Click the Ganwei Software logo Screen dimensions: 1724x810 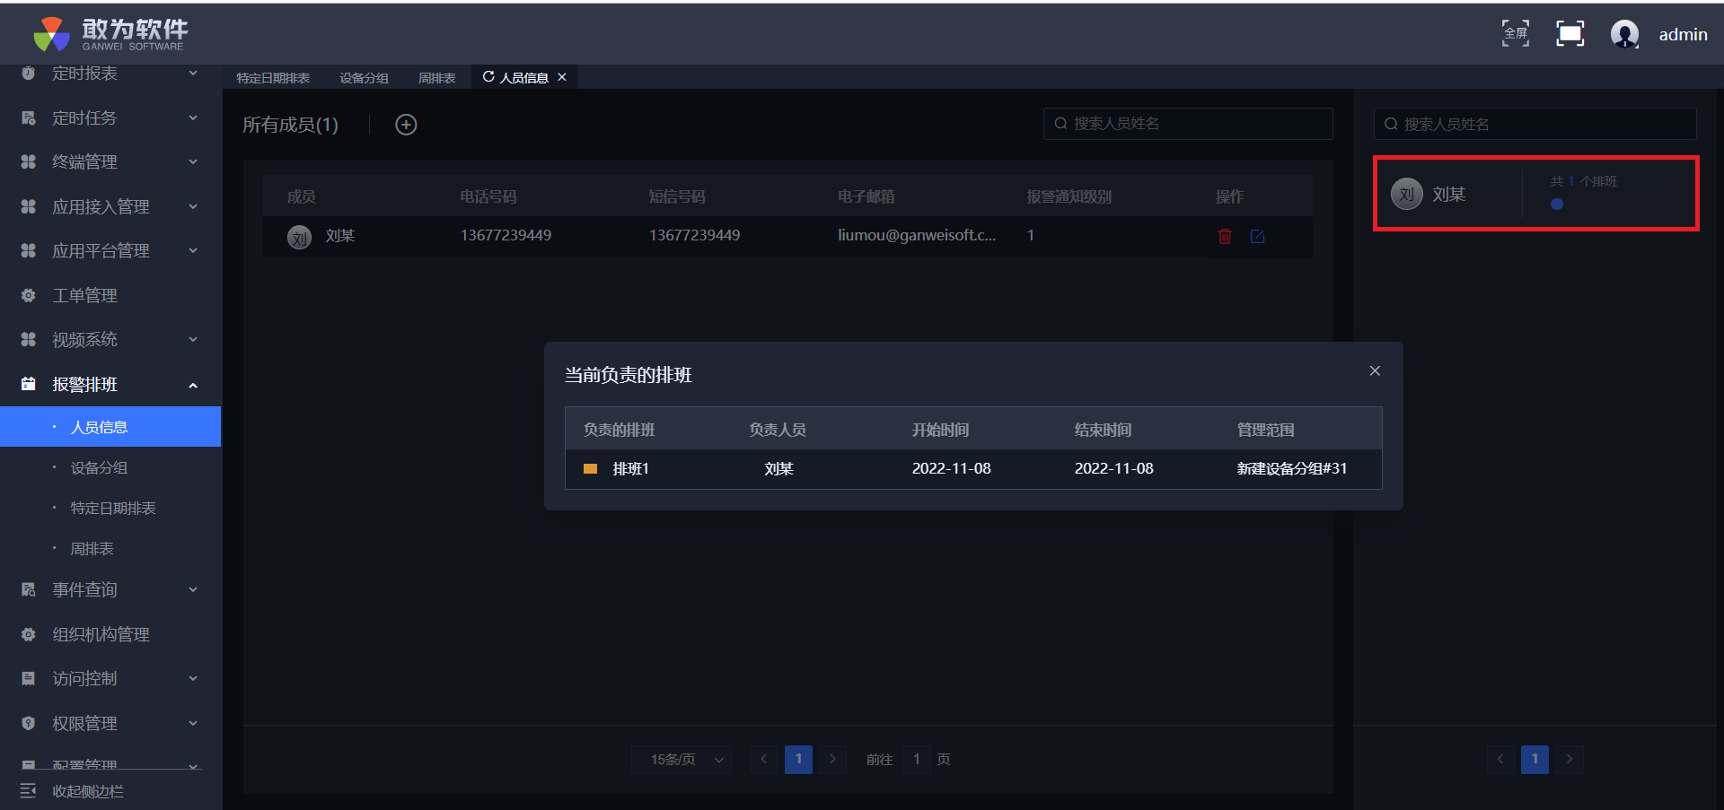[110, 34]
